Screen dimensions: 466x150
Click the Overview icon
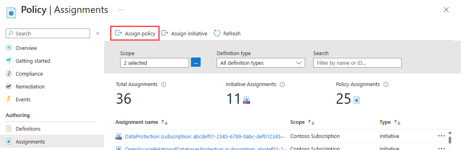coord(9,48)
